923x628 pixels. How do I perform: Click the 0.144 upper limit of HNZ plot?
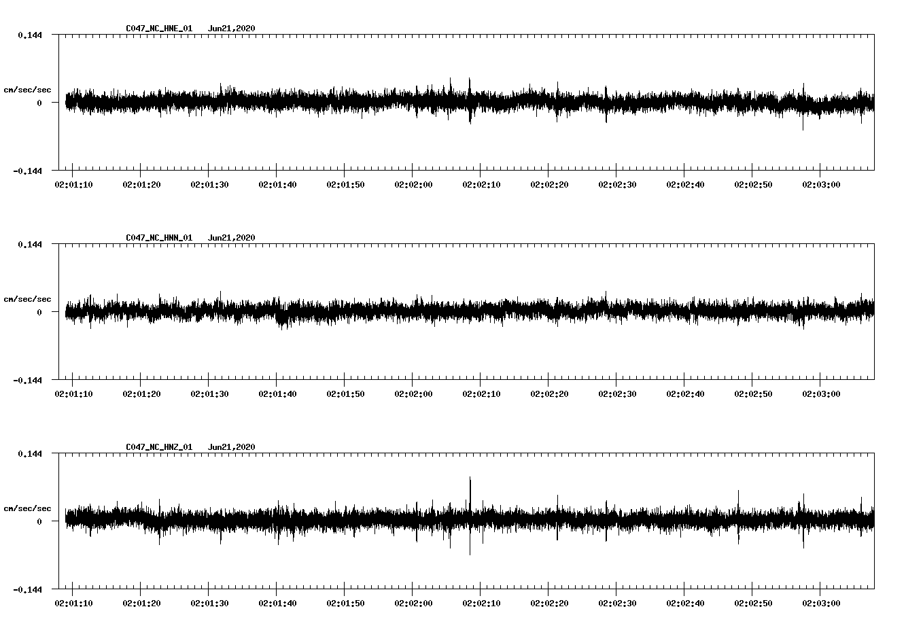[x=29, y=453]
